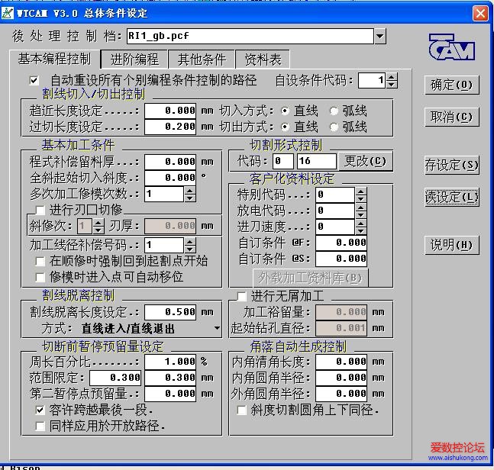Click the first 范围限定 input field
This screenshot has width=494, height=470.
(x=115, y=378)
